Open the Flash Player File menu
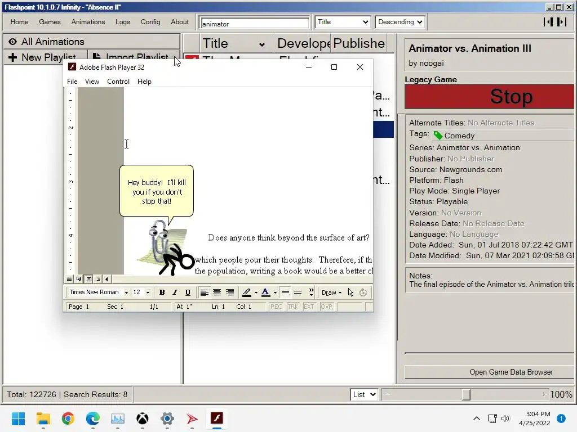Screen dimensions: 577x432 click(72, 82)
